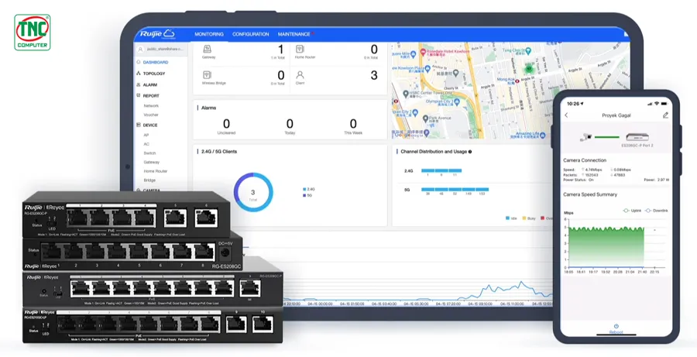Image resolution: width=697 pixels, height=357 pixels.
Task: Toggle the Downlink legend on phone
Action: [656, 211]
